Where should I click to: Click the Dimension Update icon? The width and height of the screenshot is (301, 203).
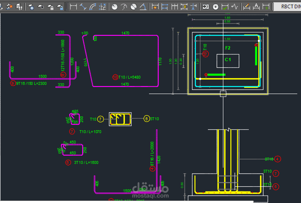[266, 7]
